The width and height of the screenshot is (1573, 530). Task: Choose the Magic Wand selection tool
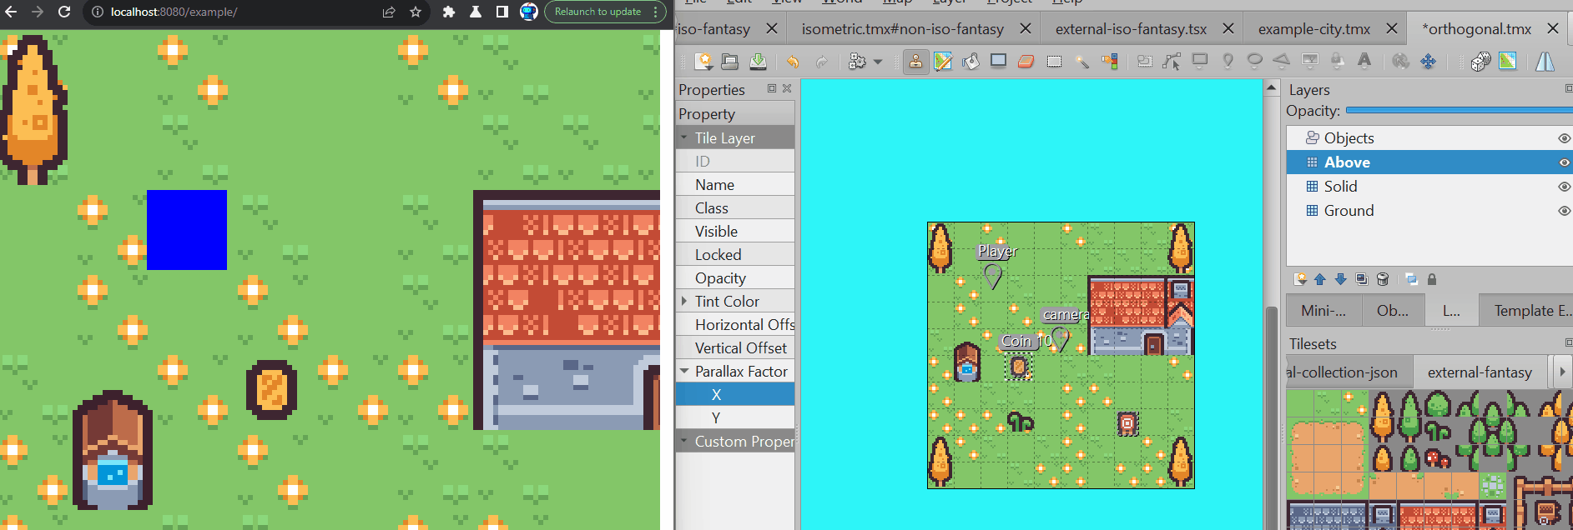[x=1081, y=62]
